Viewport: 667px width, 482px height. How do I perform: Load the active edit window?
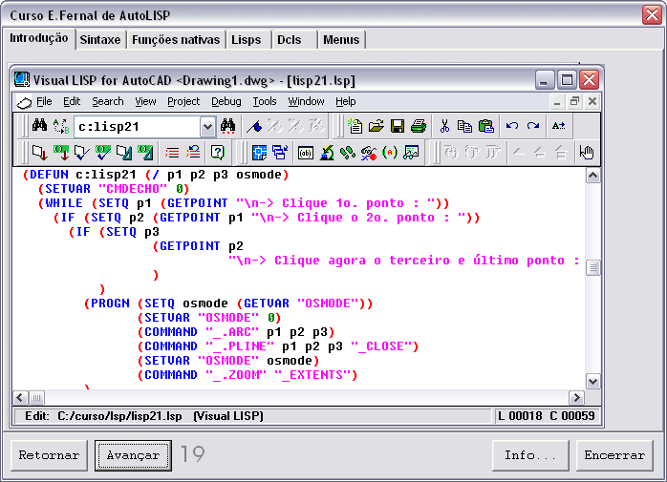coord(39,153)
